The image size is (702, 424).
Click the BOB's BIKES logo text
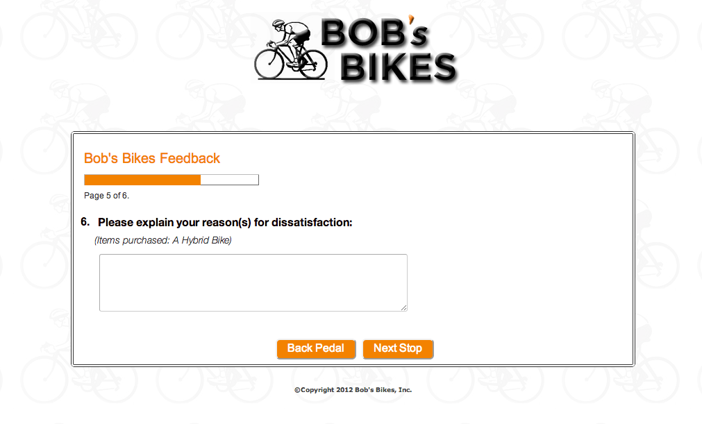tap(389, 50)
